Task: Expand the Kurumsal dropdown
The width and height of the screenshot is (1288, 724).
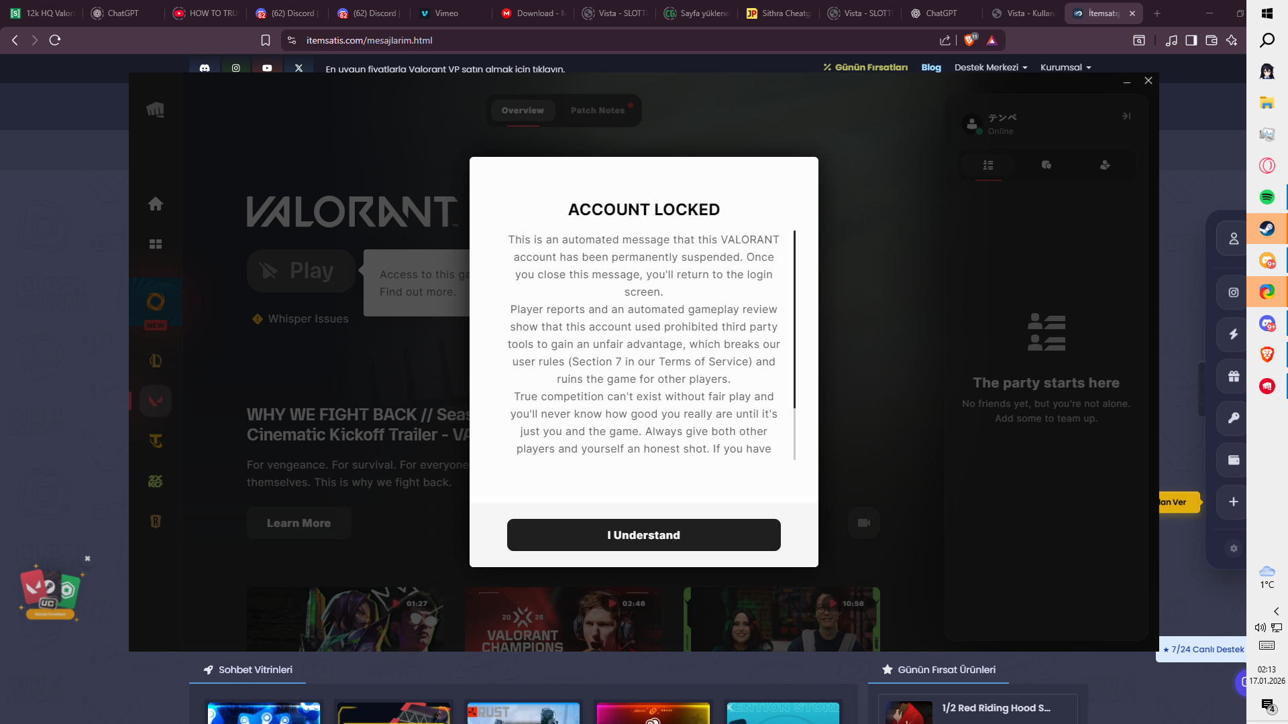Action: coord(1066,68)
